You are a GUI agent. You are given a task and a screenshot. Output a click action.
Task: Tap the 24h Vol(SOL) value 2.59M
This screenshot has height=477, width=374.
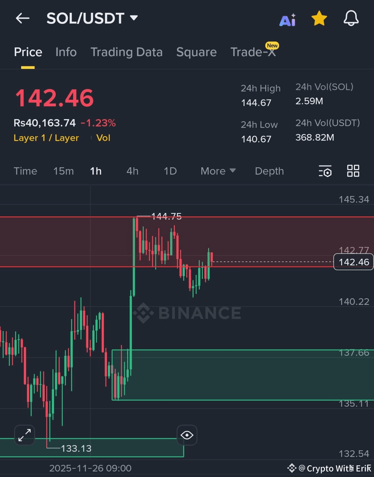[x=309, y=101]
